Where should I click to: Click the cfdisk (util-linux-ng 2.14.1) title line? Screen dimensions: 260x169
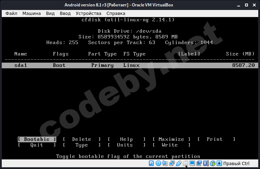pos(128,20)
